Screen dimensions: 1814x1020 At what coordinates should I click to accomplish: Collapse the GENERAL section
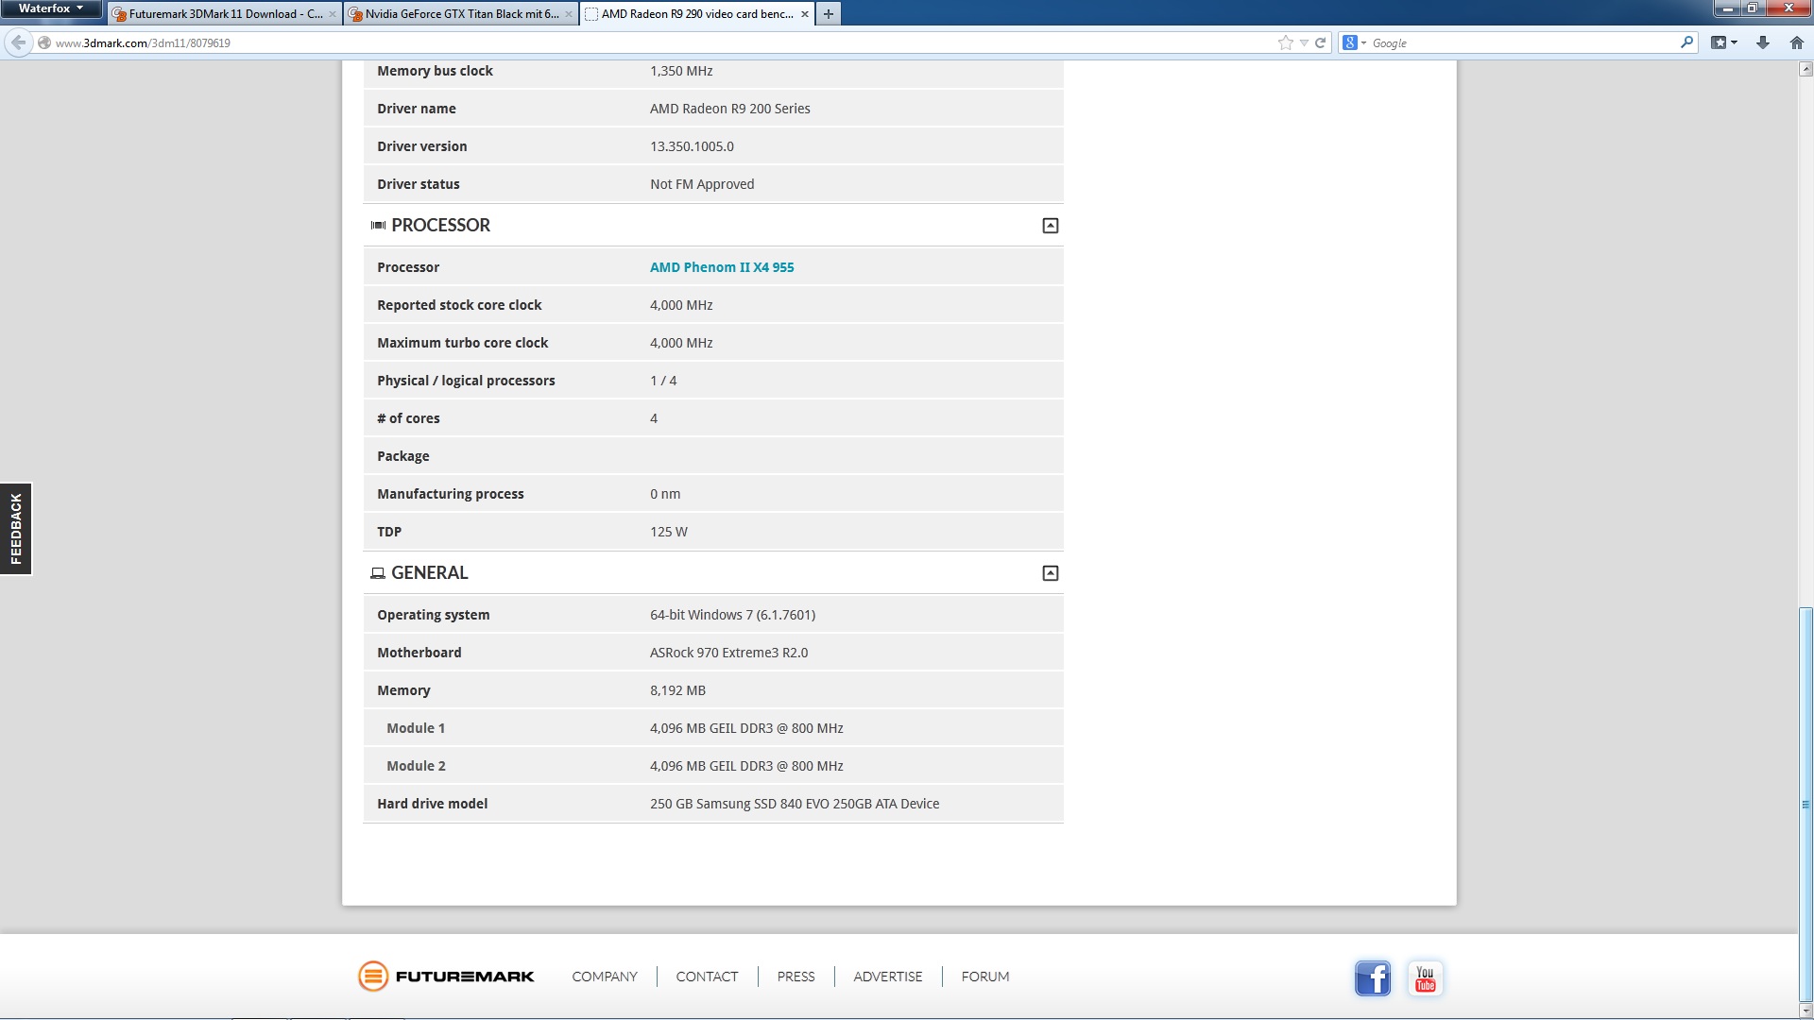pyautogui.click(x=1050, y=573)
